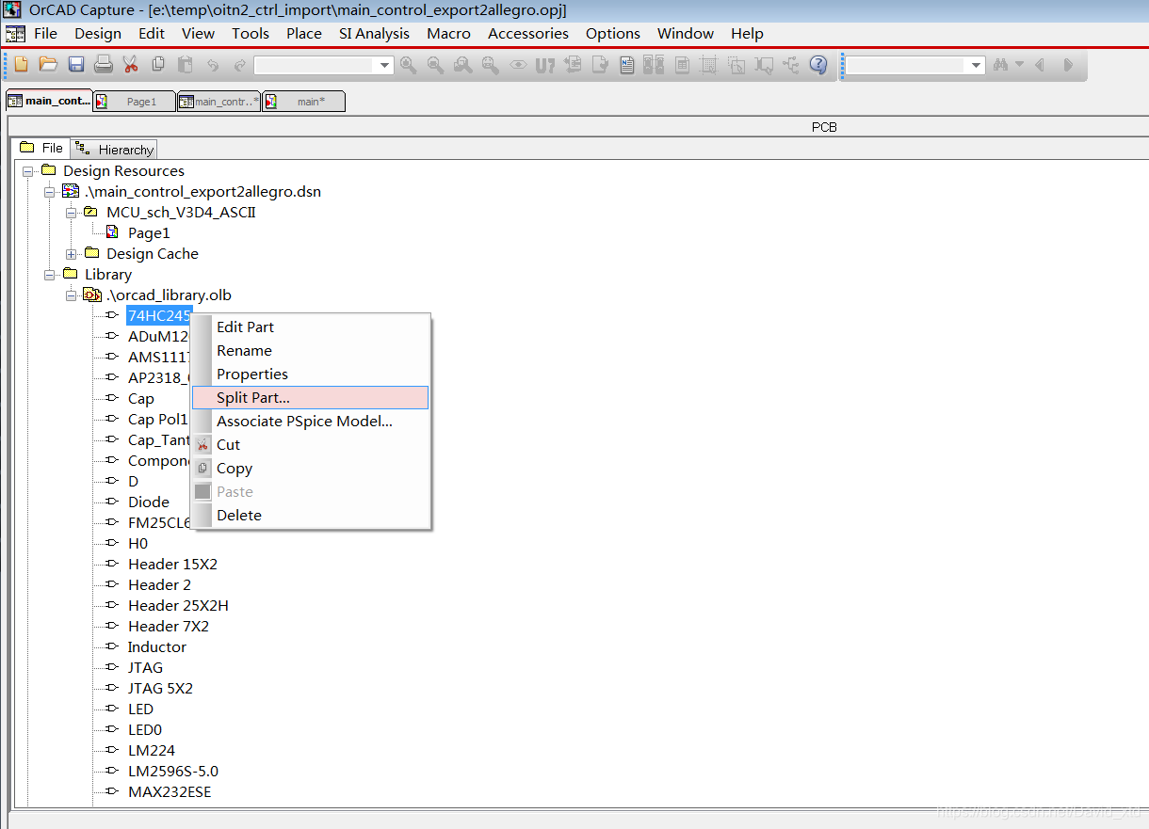This screenshot has height=829, width=1149.
Task: Click the Zoom In magnifier icon
Action: point(408,65)
